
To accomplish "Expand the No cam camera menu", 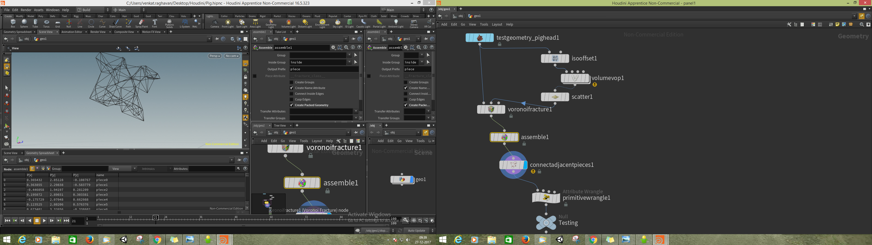I will (232, 56).
